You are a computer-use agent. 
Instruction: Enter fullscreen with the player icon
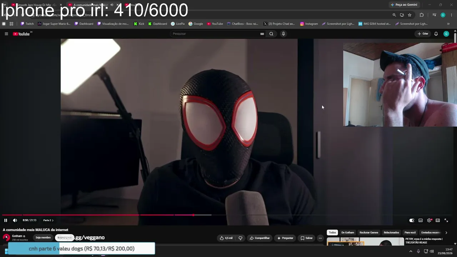(x=446, y=220)
